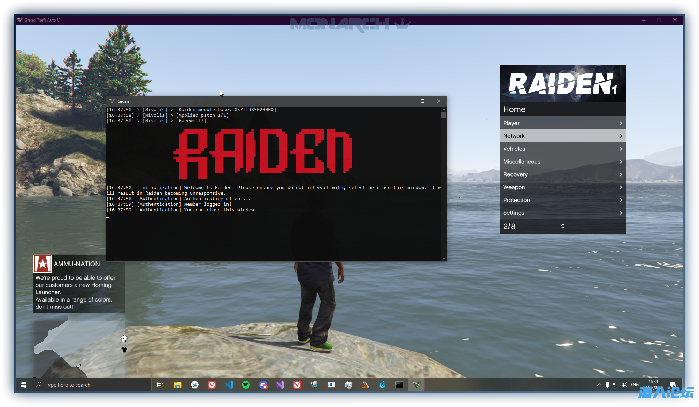Image resolution: width=699 pixels, height=407 pixels.
Task: Show hidden system tray icons
Action: coord(599,385)
